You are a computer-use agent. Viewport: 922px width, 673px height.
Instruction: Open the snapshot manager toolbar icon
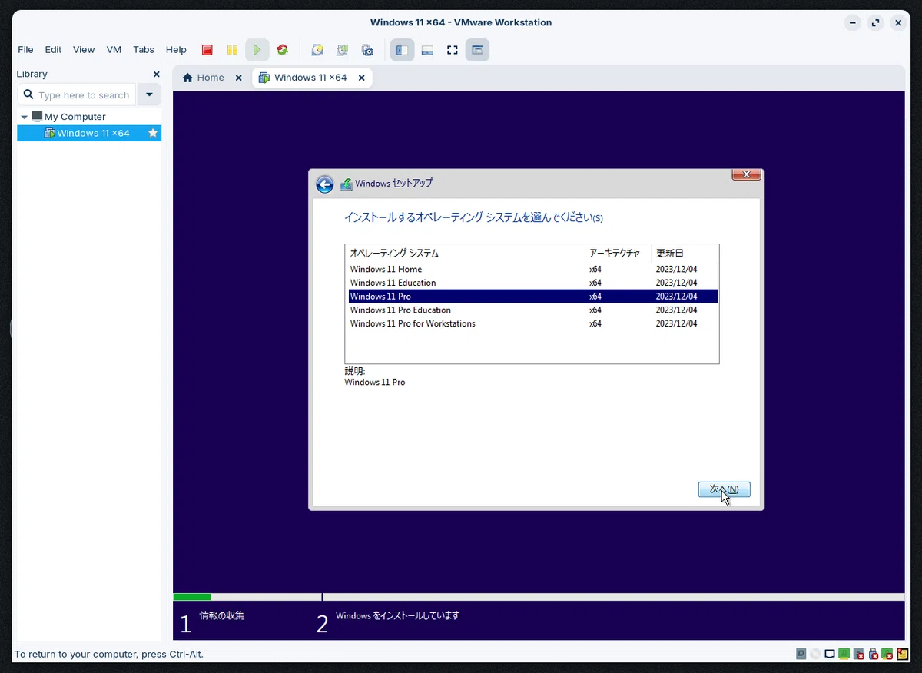(368, 50)
